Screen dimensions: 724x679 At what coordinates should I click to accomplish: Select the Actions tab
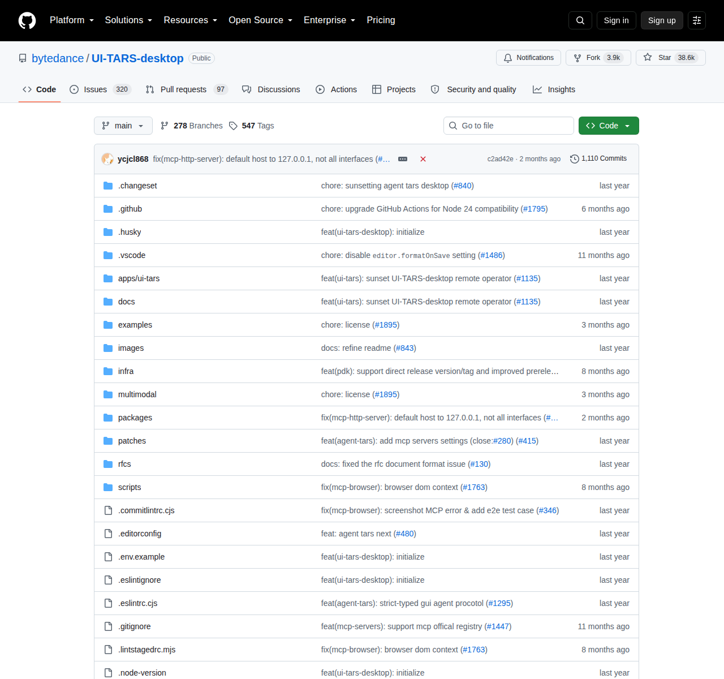[336, 89]
